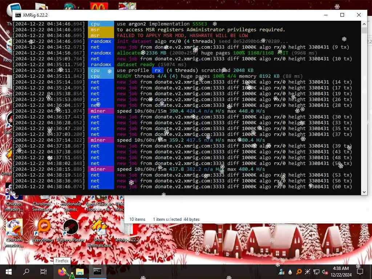
Task: Click new job line ending (53 tx)
Action: (x=234, y=175)
